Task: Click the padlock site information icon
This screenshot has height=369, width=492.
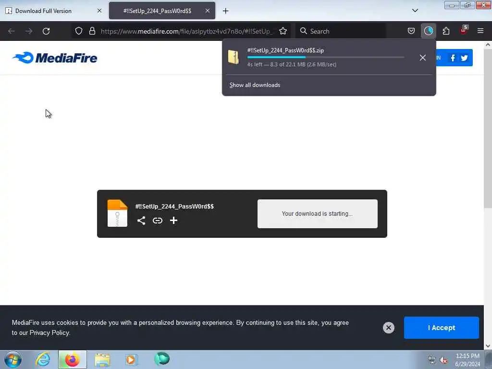Action: tap(92, 31)
